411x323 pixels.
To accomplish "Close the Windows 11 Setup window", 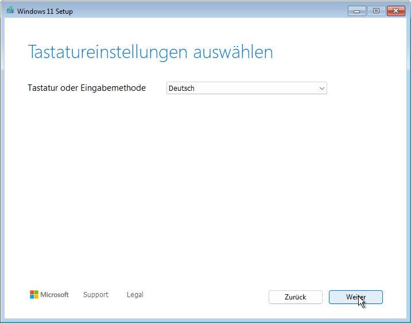I will [x=396, y=11].
